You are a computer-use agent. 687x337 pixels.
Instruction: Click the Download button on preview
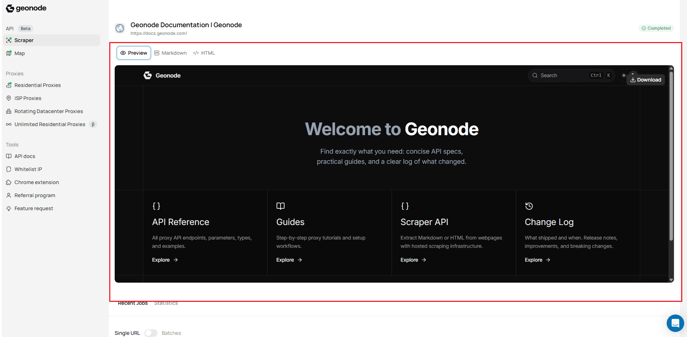point(646,80)
